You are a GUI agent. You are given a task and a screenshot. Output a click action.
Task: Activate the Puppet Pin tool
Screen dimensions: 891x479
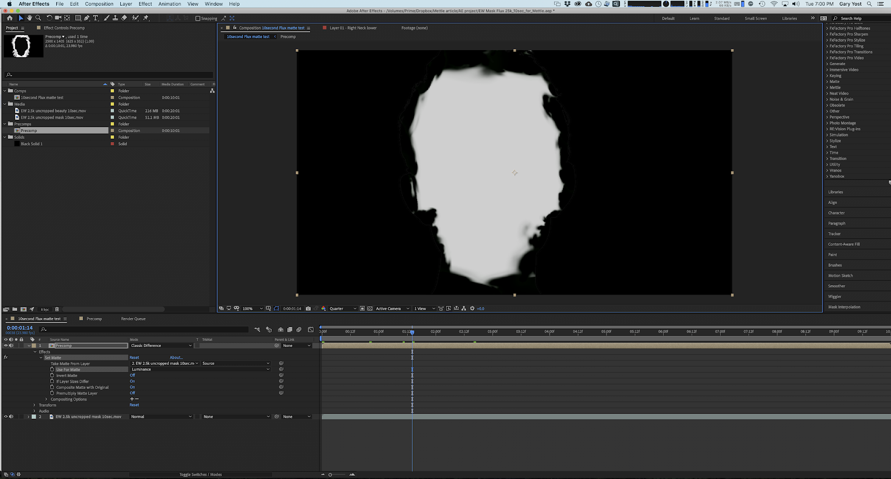(x=146, y=18)
